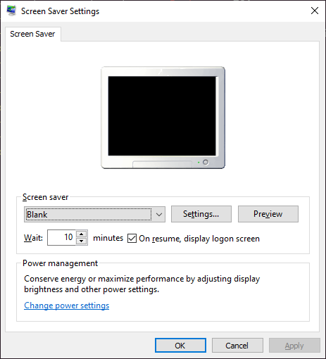Close the Screen Saver Settings dialog
The width and height of the screenshot is (326, 359).
pyautogui.click(x=315, y=11)
